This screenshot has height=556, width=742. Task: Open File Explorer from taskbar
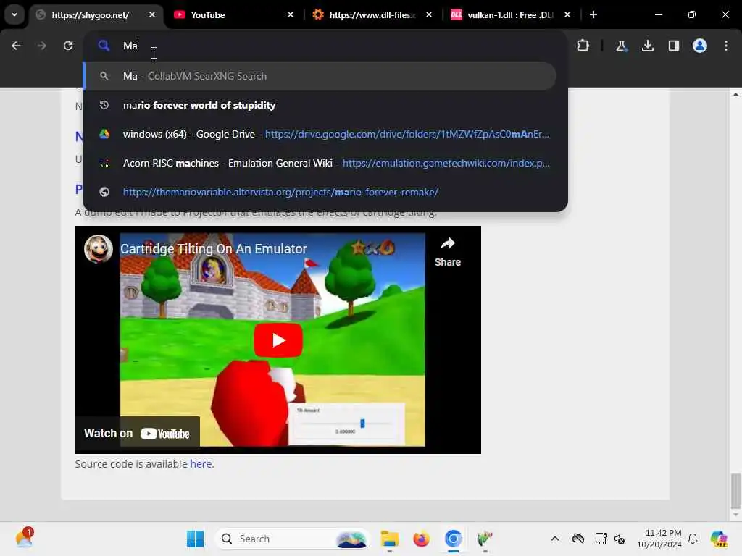click(390, 539)
